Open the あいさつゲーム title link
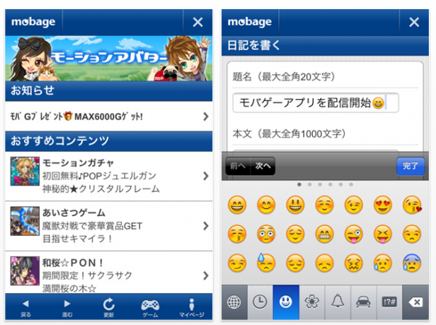This screenshot has width=436, height=325. pos(74,213)
